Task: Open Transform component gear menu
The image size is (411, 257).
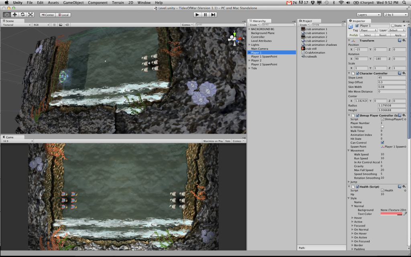Action: tap(404, 41)
